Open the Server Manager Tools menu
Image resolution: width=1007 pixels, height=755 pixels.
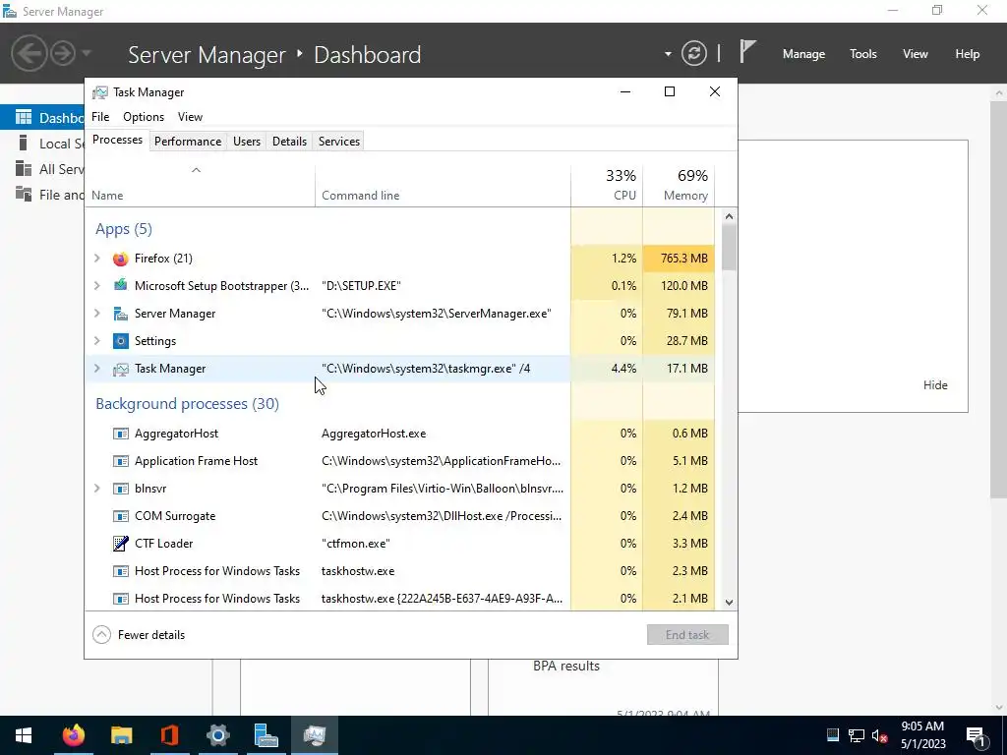(863, 54)
